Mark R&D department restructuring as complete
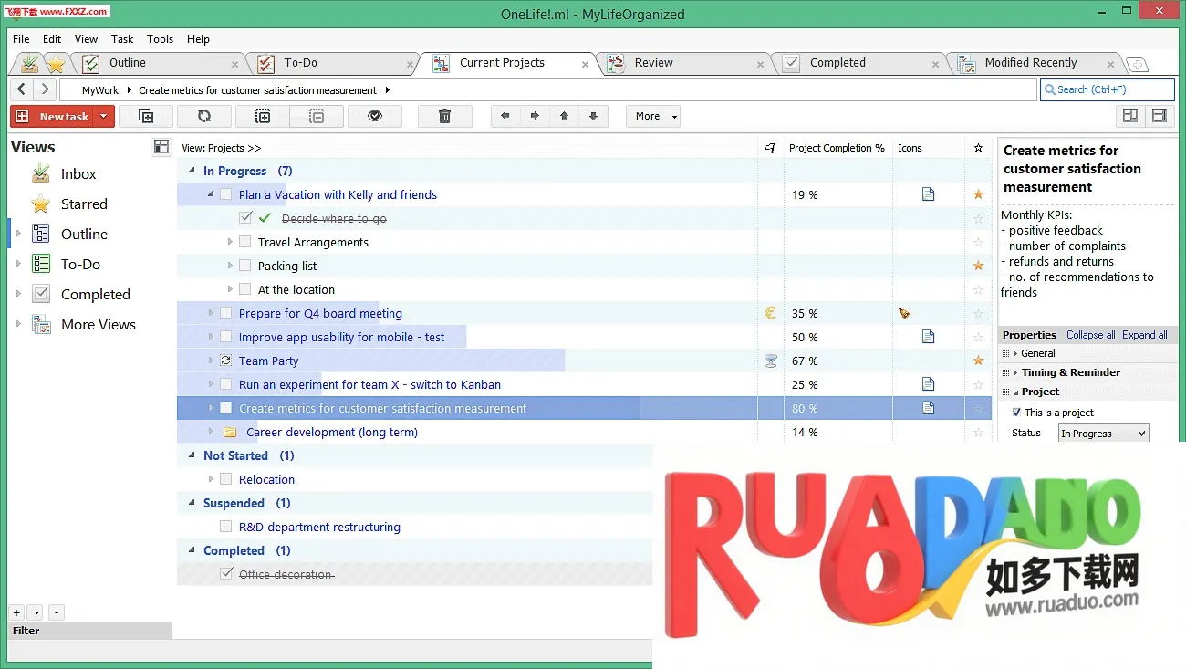This screenshot has height=669, width=1186. click(225, 527)
